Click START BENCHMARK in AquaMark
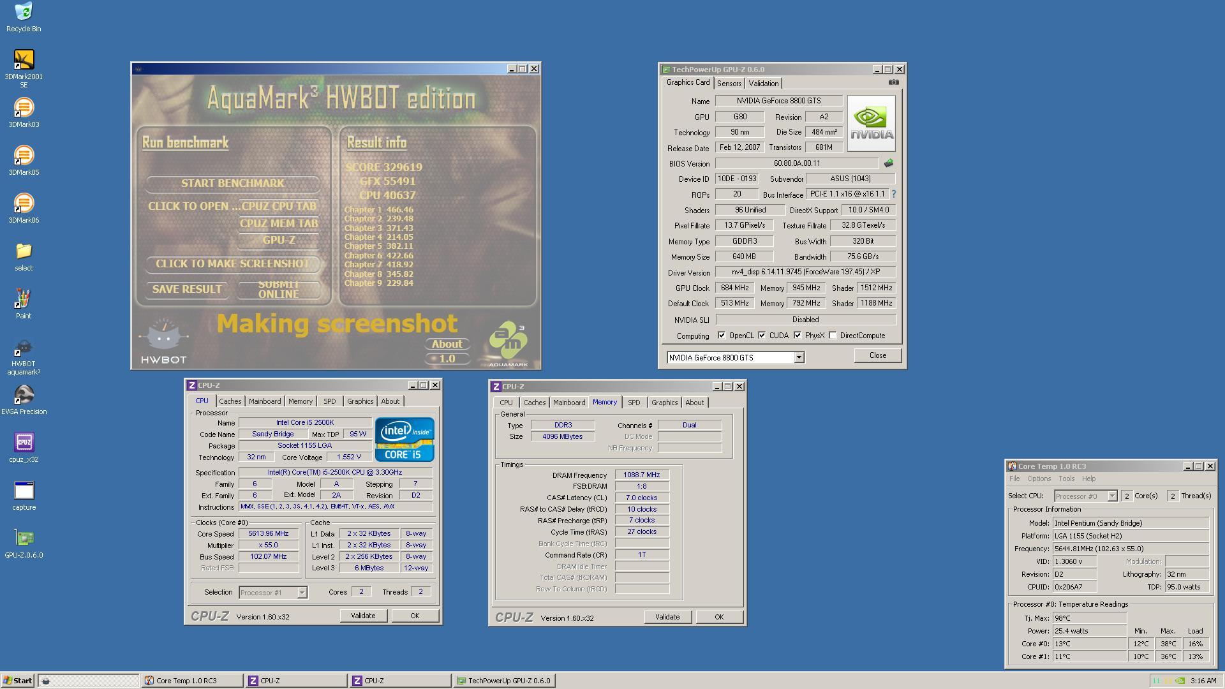This screenshot has height=689, width=1225. tap(233, 184)
